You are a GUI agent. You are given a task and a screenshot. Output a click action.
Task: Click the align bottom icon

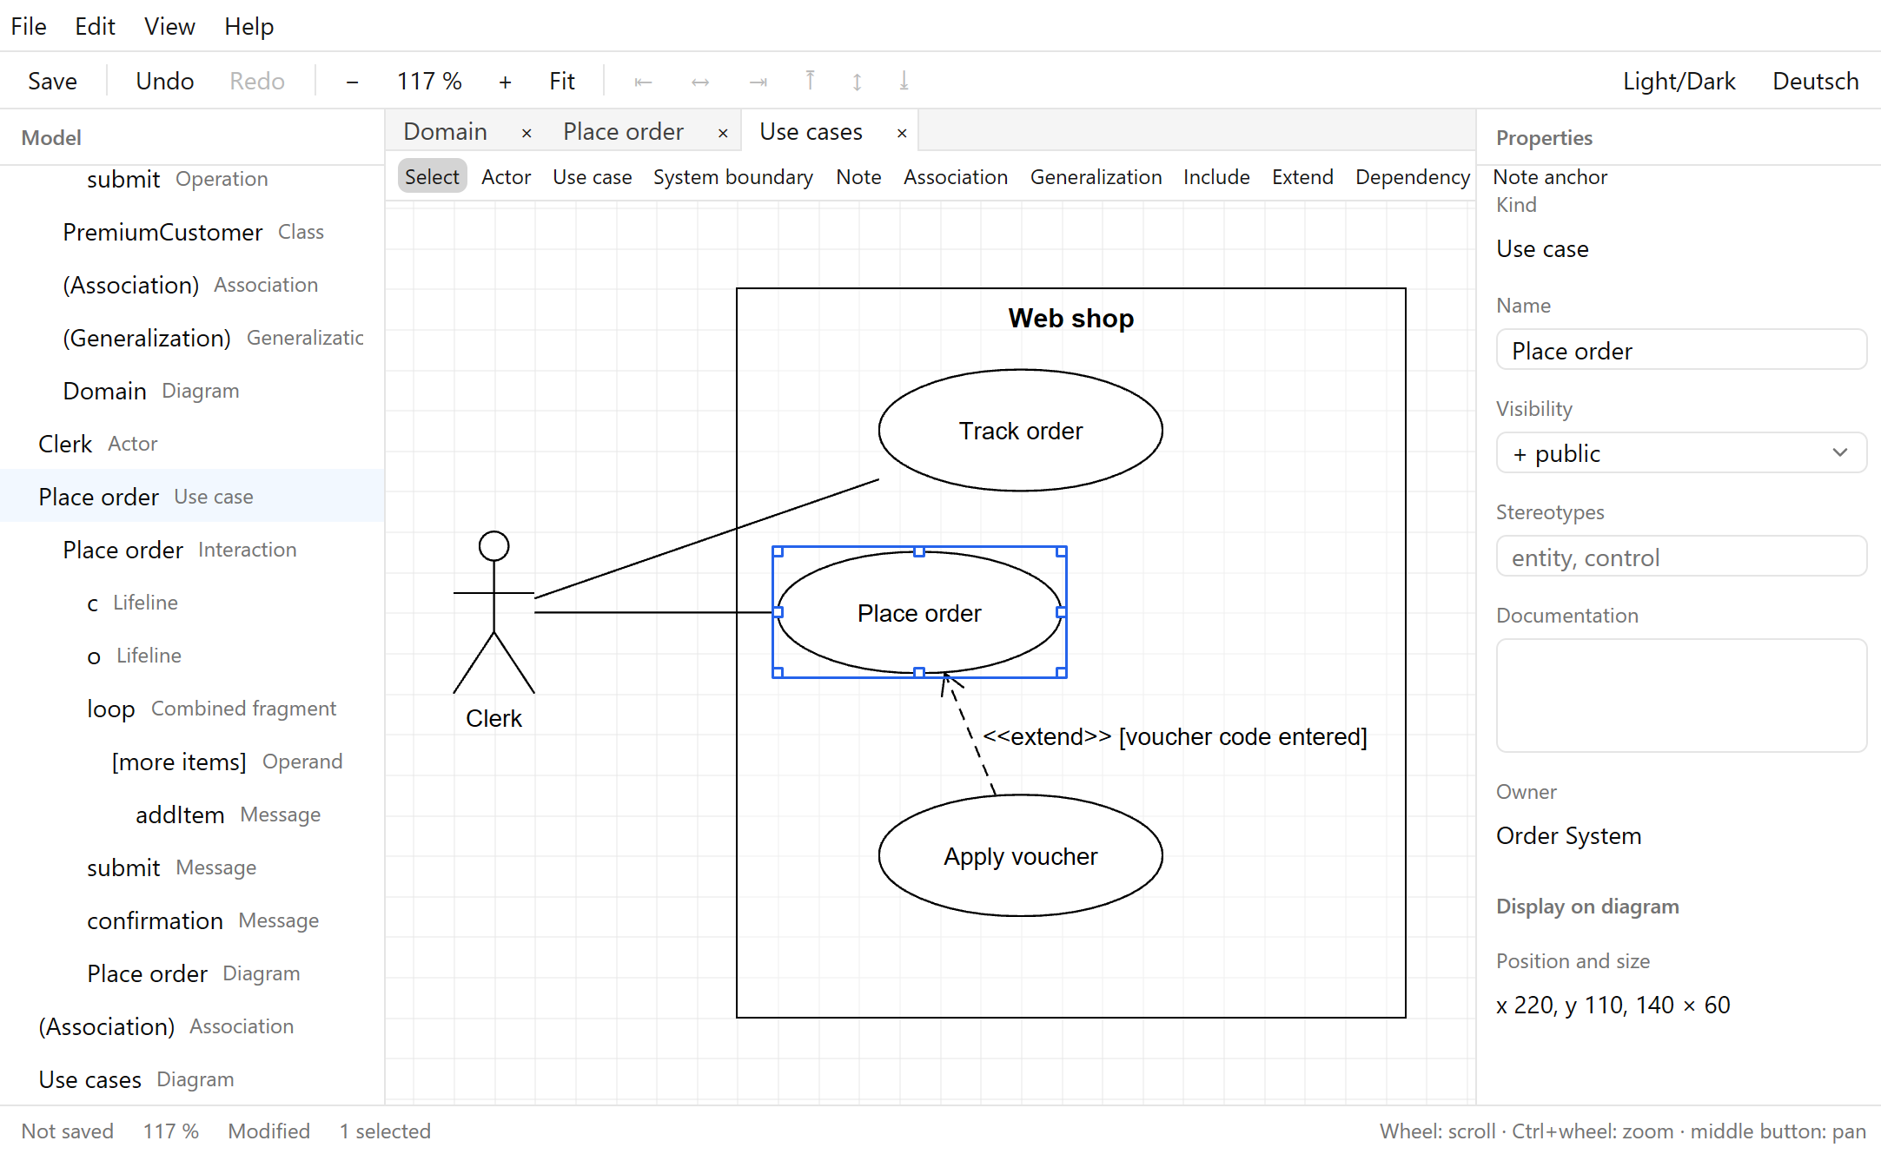click(x=904, y=82)
